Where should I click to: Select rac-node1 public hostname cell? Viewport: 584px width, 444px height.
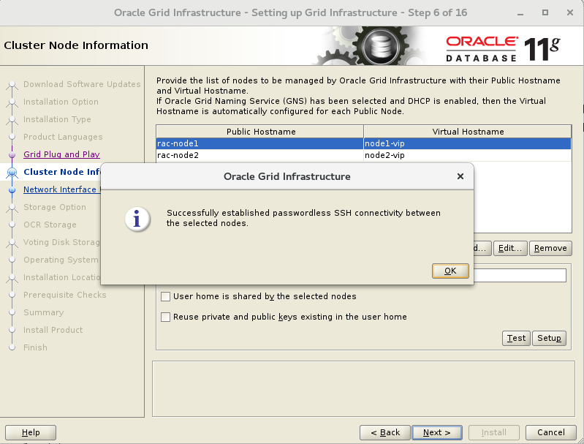pyautogui.click(x=260, y=143)
